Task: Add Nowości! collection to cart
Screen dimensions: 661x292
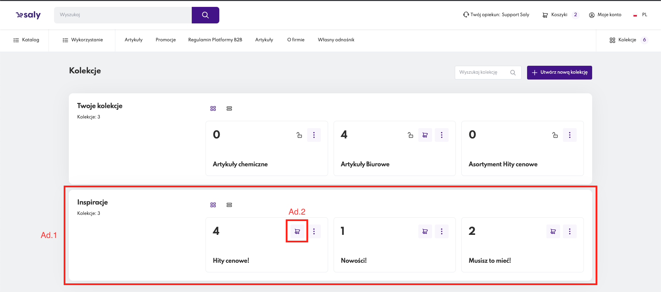Action: [x=425, y=231]
